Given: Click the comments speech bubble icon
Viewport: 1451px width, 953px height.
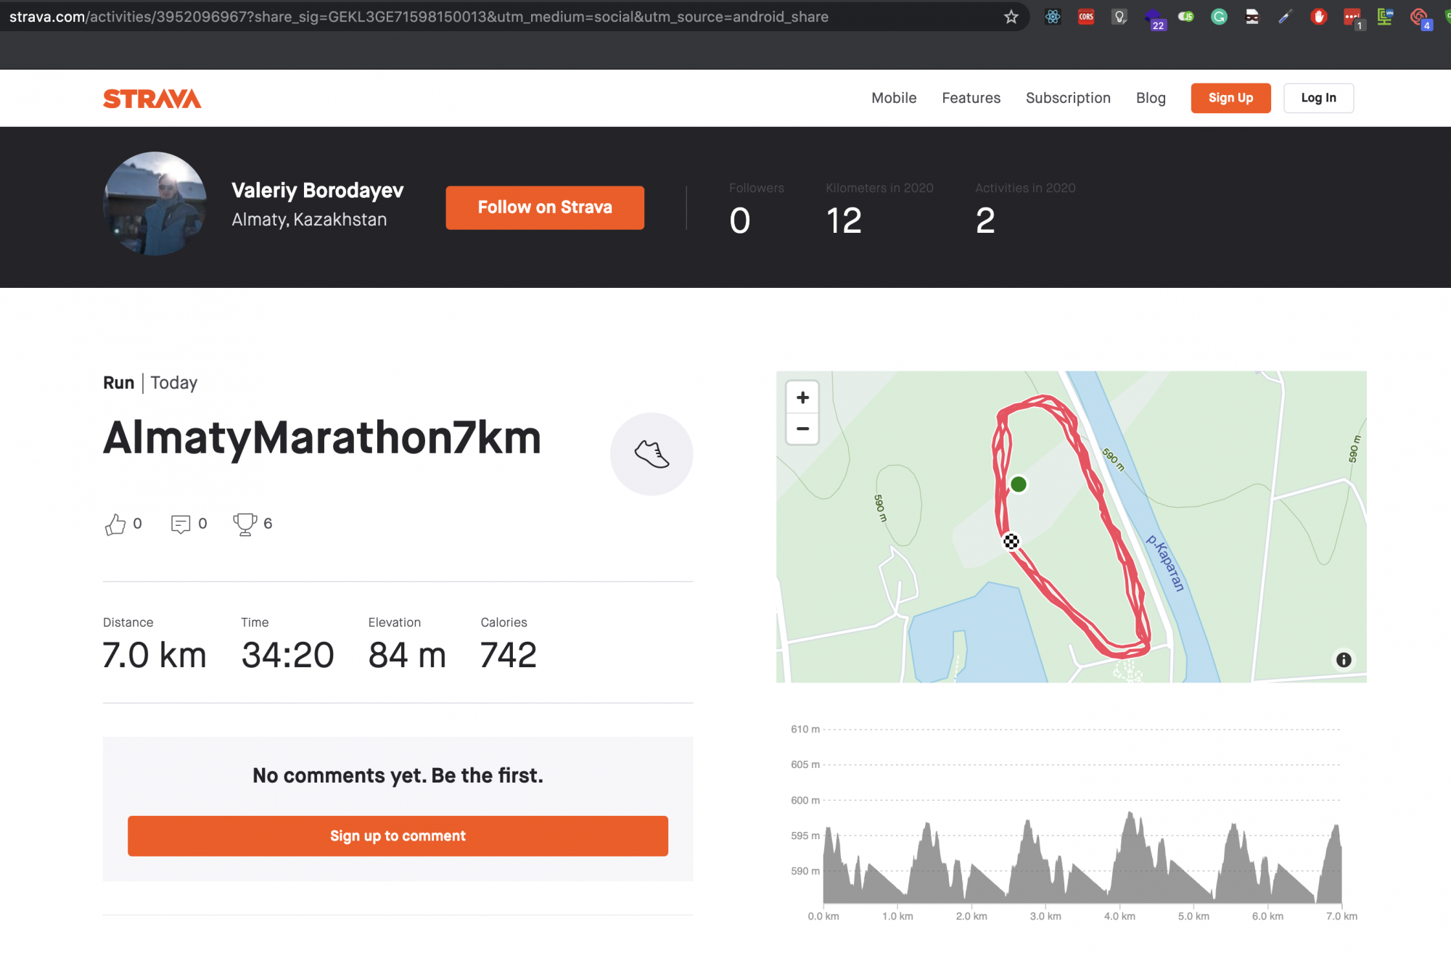Looking at the screenshot, I should click(x=180, y=524).
